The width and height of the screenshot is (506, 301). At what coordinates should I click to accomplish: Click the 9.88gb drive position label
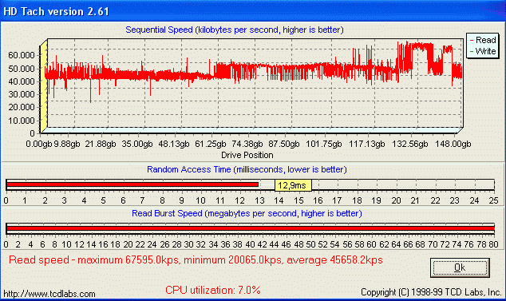(x=67, y=144)
